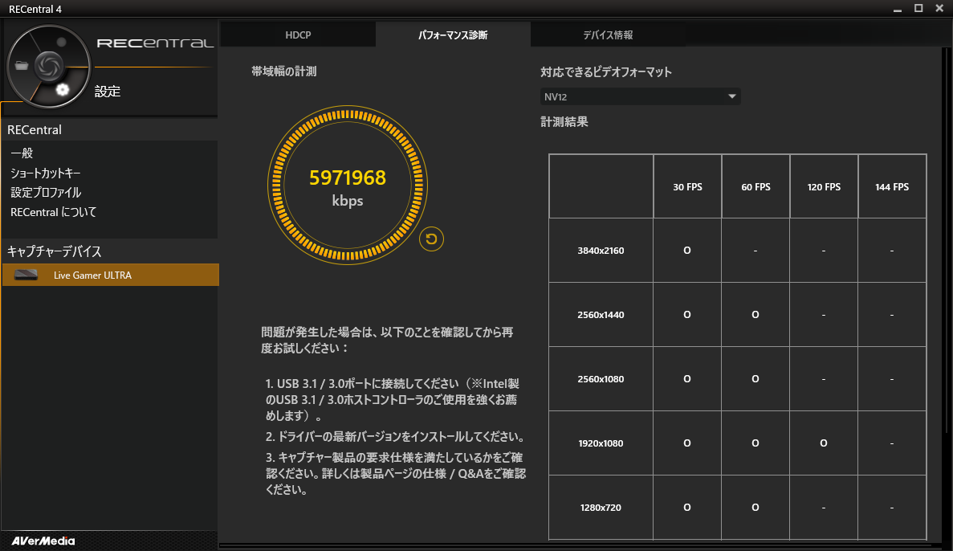
Task: Maximize the RECentral 4 window
Action: pos(918,9)
